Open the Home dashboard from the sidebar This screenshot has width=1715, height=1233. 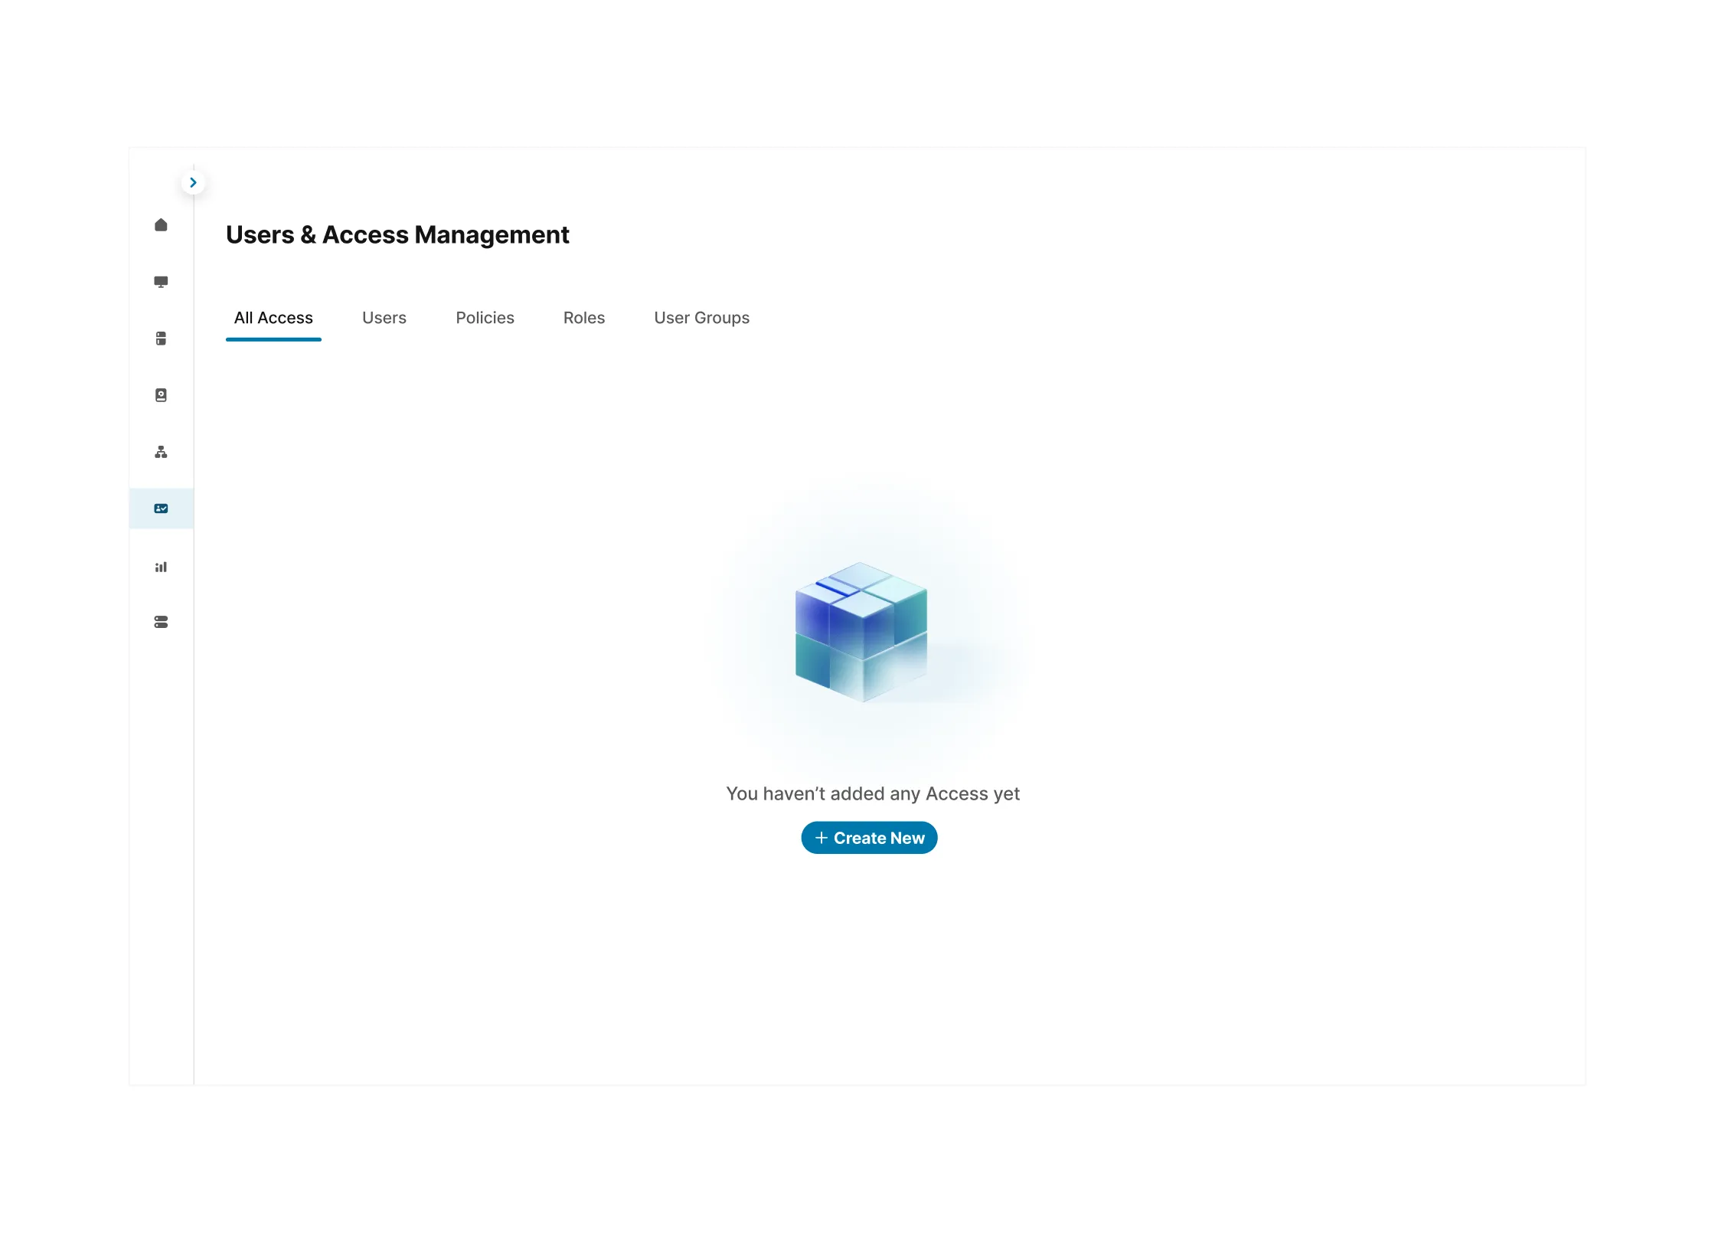(x=161, y=224)
